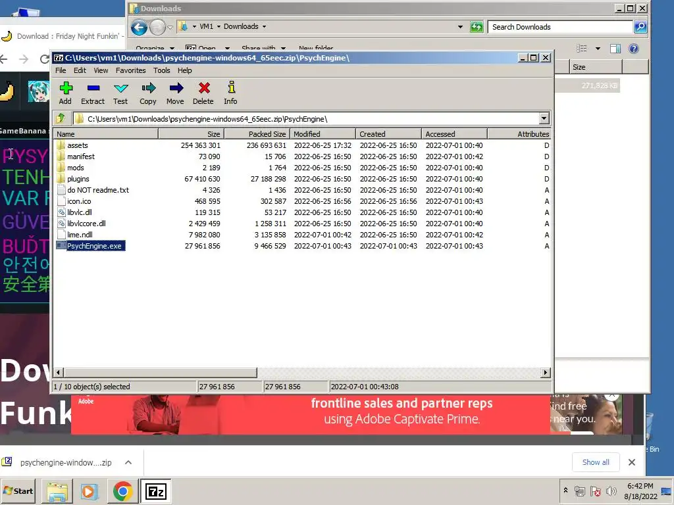Select the libvlc.dll file icon
This screenshot has height=505, width=674.
click(61, 212)
